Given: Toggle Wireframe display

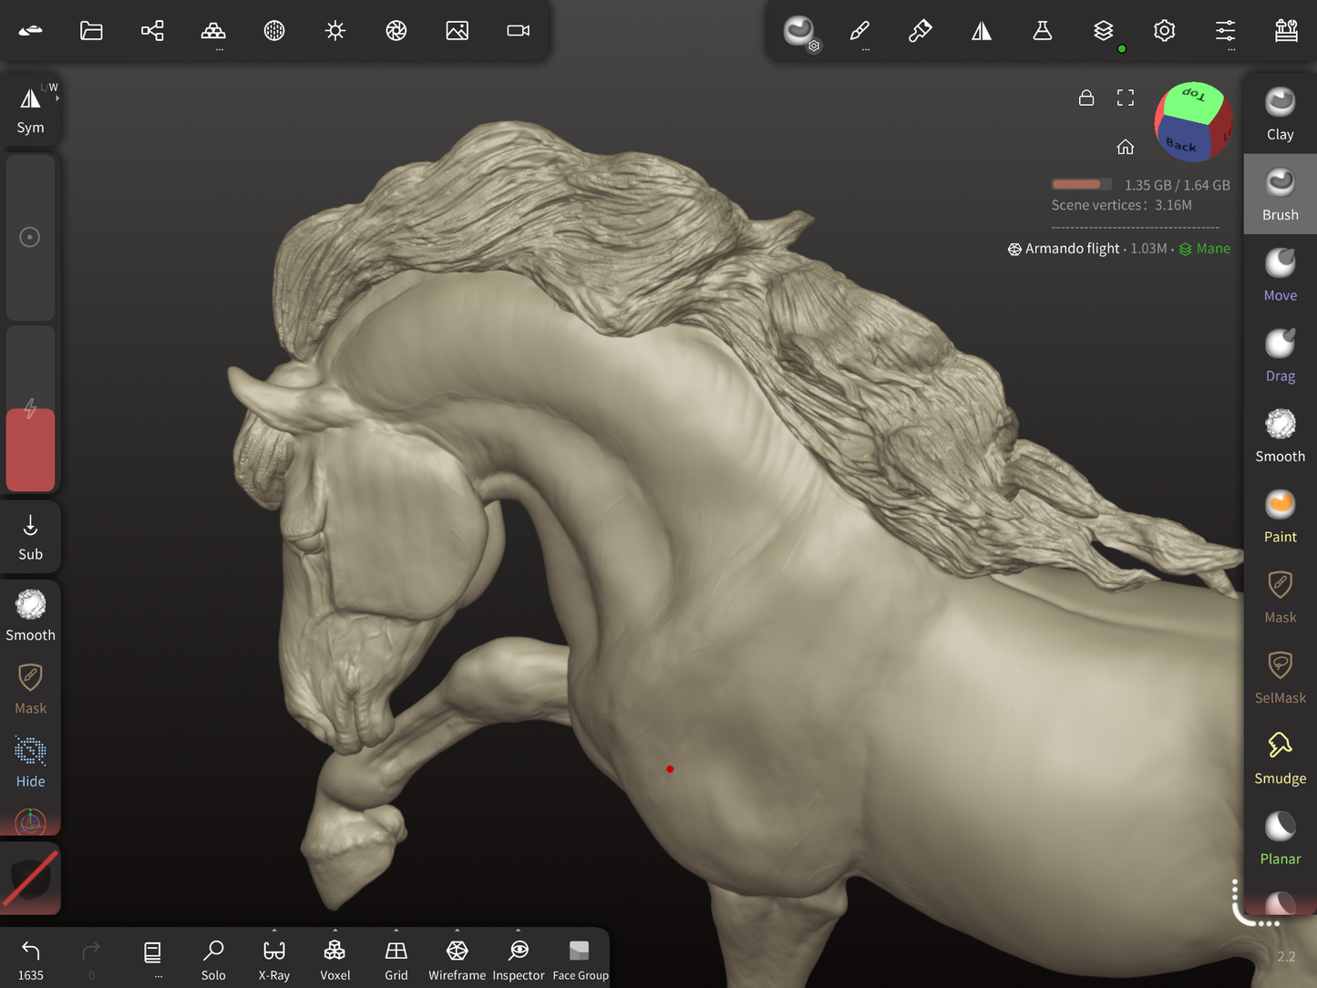Looking at the screenshot, I should 457,959.
